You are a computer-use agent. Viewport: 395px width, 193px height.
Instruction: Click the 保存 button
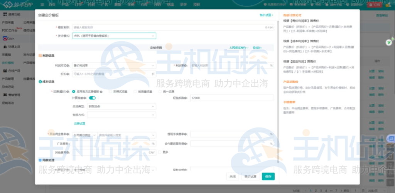(268, 176)
